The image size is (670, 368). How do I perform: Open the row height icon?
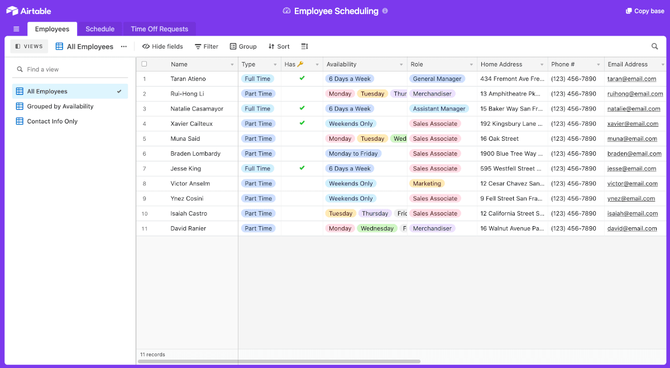coord(304,47)
